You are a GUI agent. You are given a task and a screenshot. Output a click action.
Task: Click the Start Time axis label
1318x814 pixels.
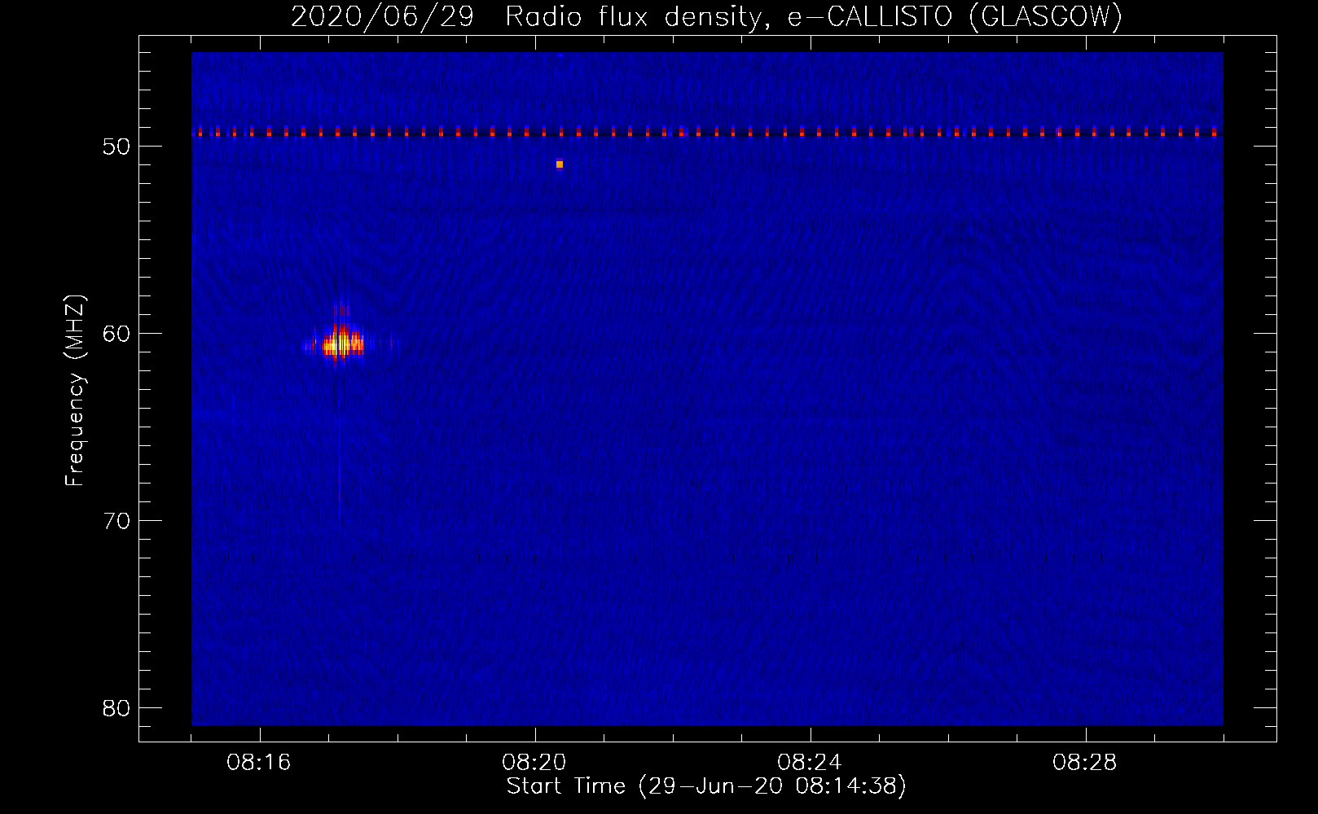click(x=706, y=786)
